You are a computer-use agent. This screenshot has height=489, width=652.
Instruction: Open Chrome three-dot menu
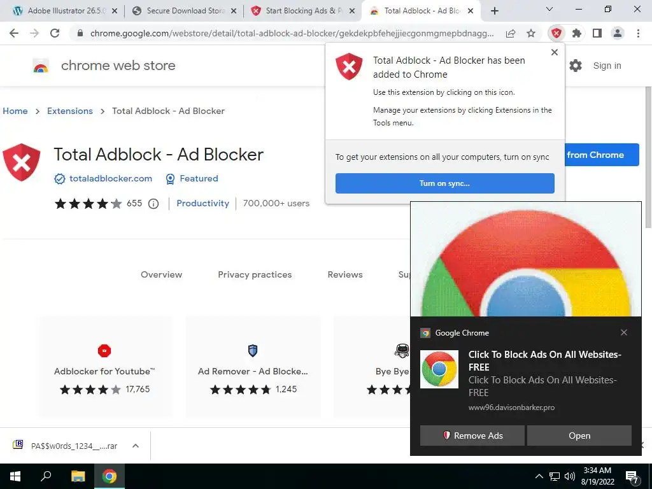point(638,33)
